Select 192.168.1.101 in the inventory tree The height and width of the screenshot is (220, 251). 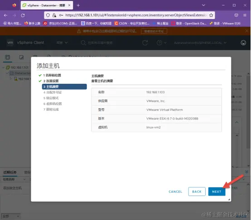pyautogui.click(x=19, y=67)
